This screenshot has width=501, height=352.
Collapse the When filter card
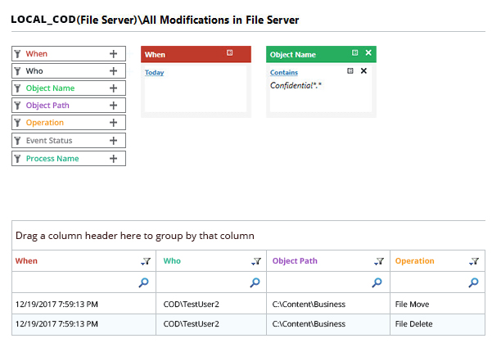tap(230, 53)
